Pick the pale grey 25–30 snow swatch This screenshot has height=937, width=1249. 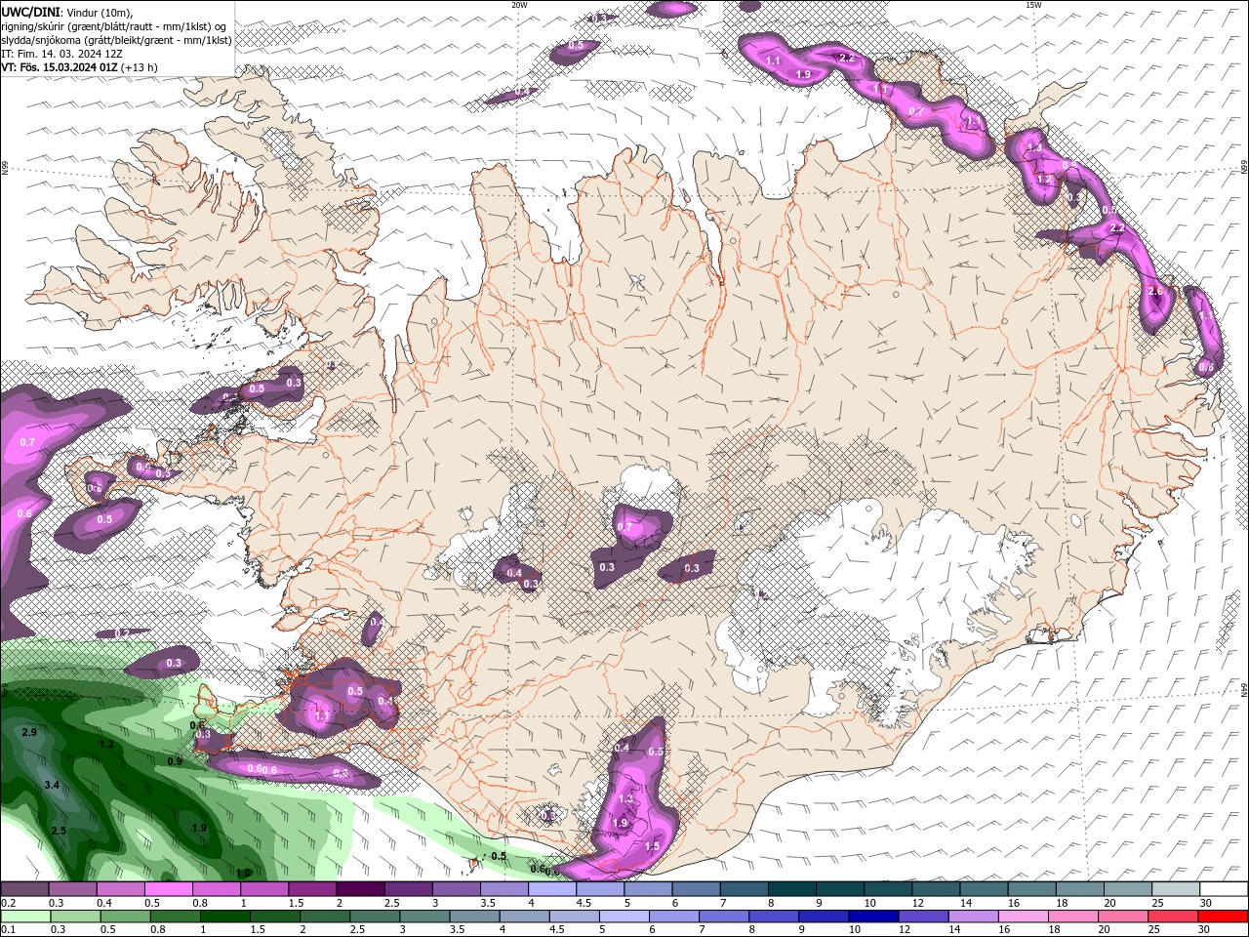point(1176,889)
